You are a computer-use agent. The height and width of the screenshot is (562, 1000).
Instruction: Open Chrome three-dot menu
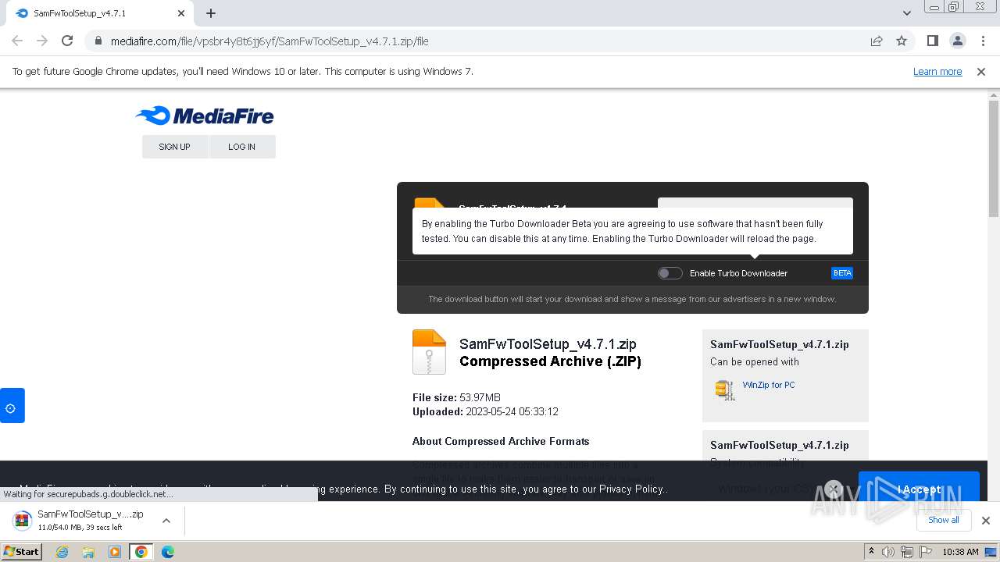click(x=983, y=41)
